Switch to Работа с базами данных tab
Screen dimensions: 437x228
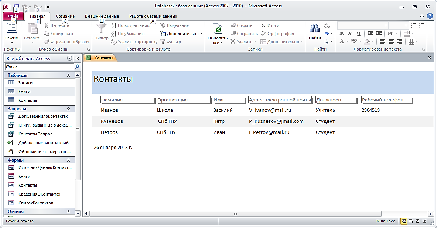click(153, 16)
